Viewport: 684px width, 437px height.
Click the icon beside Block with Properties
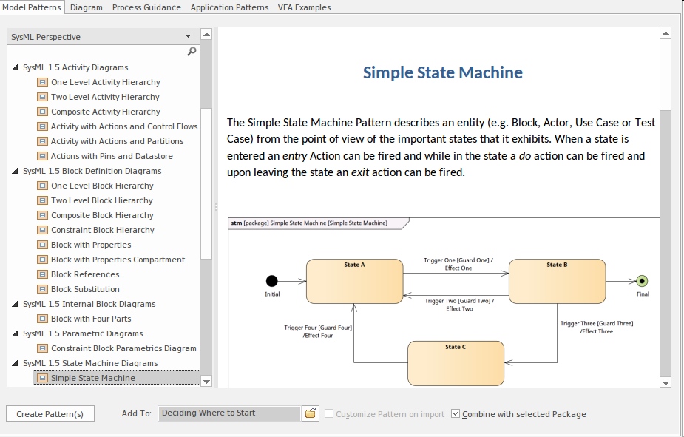coord(42,245)
